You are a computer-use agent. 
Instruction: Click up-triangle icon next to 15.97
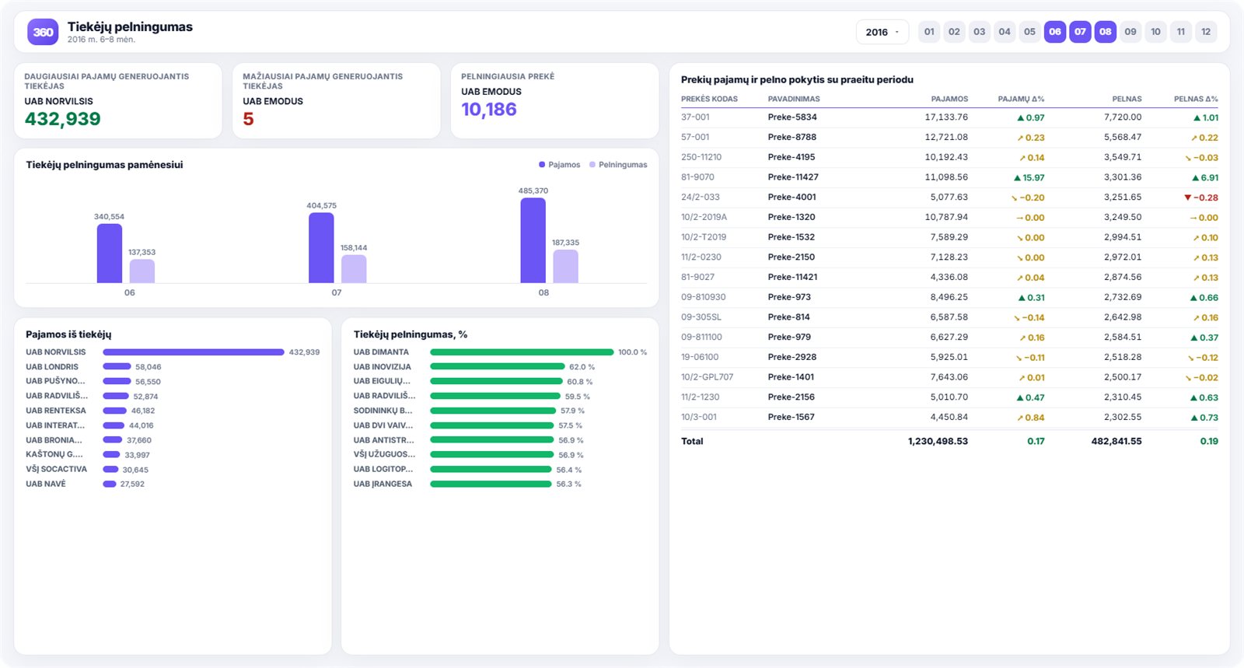click(1017, 178)
